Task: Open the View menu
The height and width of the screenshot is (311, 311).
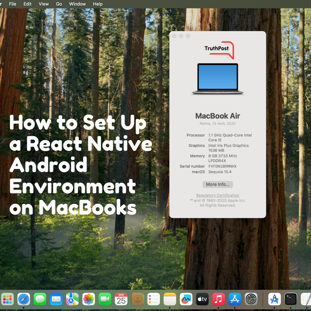Action: 44,4
